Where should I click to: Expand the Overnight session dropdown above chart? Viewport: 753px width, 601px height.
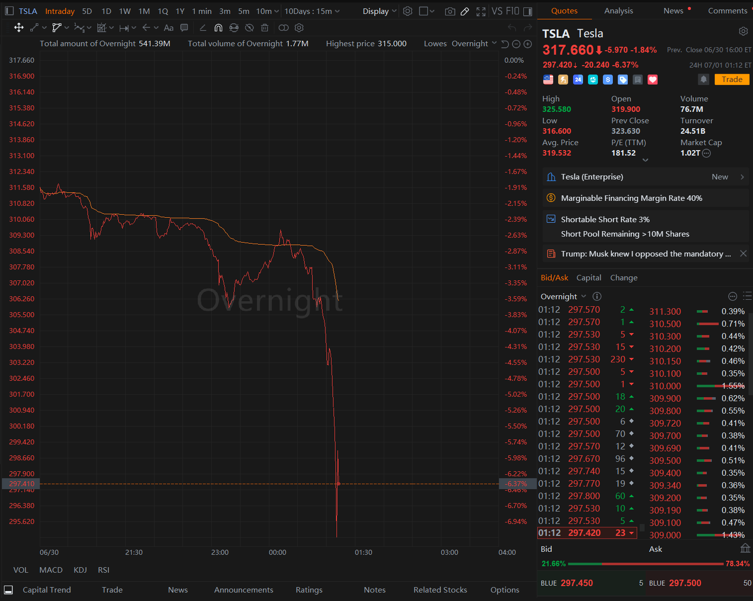coord(474,44)
